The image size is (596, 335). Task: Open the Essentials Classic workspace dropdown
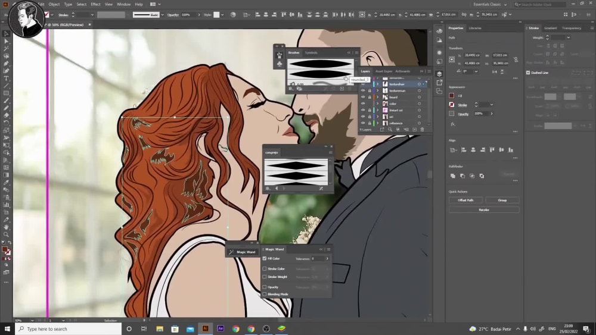[490, 5]
